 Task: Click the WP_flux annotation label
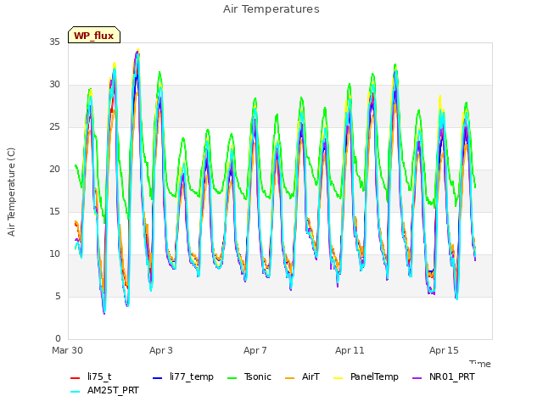point(94,35)
